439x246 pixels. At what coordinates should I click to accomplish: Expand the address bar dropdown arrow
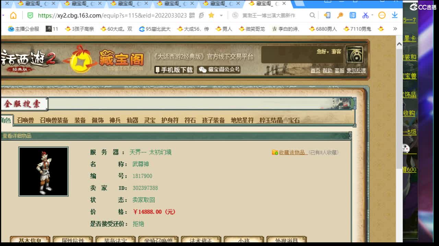[221, 15]
